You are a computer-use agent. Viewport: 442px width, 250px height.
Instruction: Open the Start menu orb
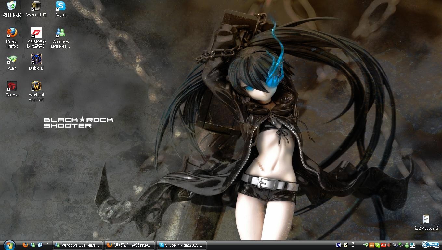9,245
